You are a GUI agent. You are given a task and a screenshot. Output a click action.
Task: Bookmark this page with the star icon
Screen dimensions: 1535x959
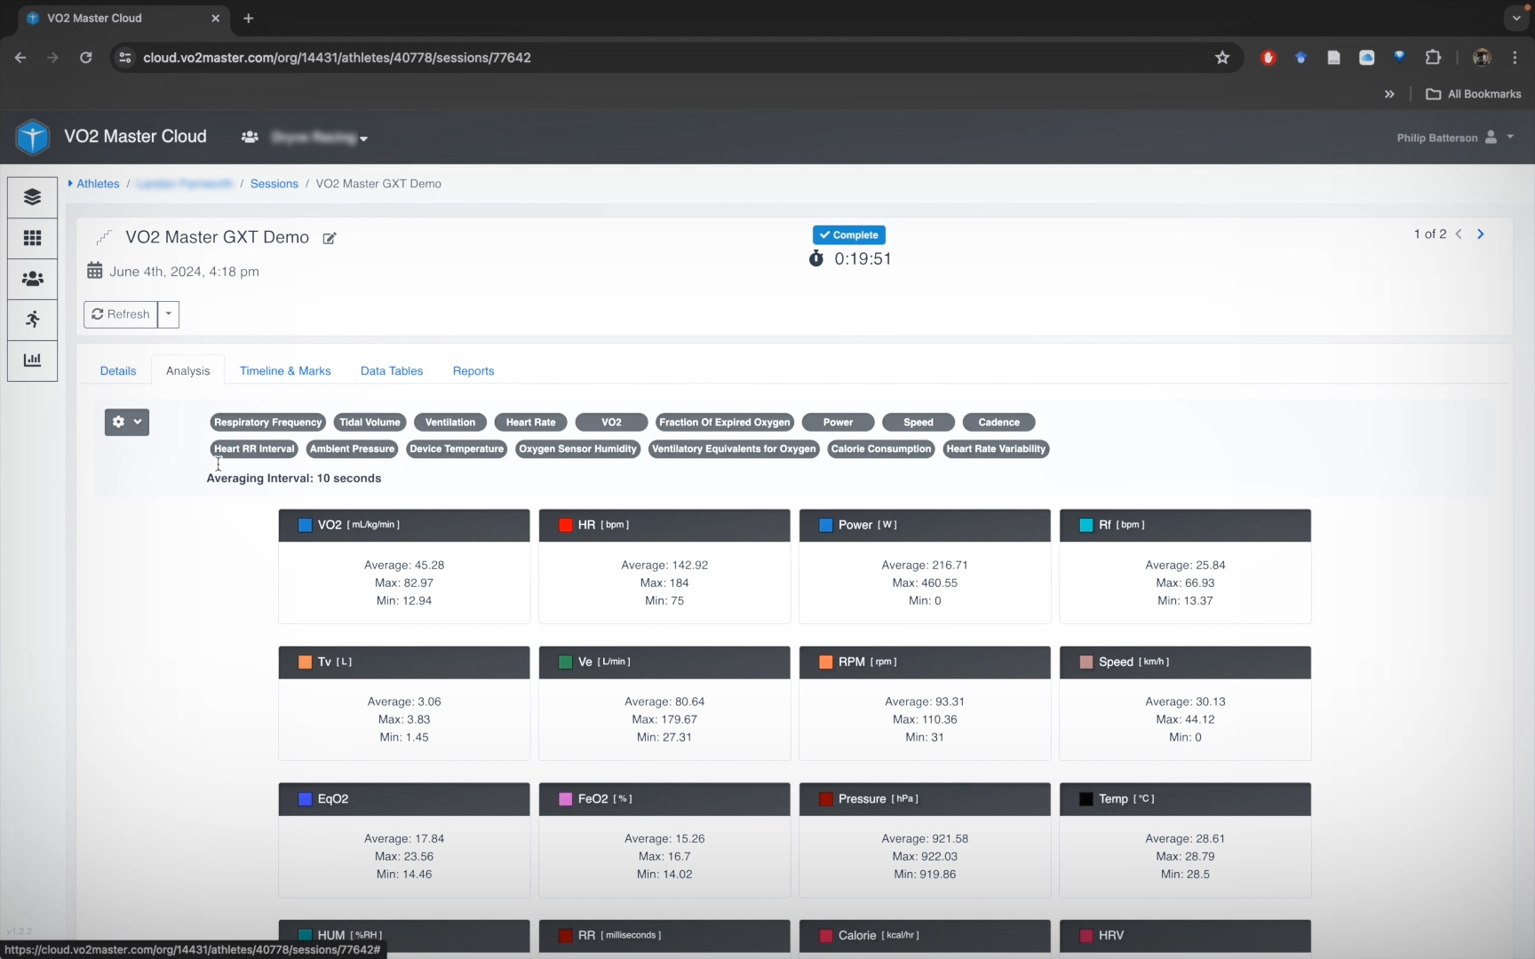tap(1222, 58)
